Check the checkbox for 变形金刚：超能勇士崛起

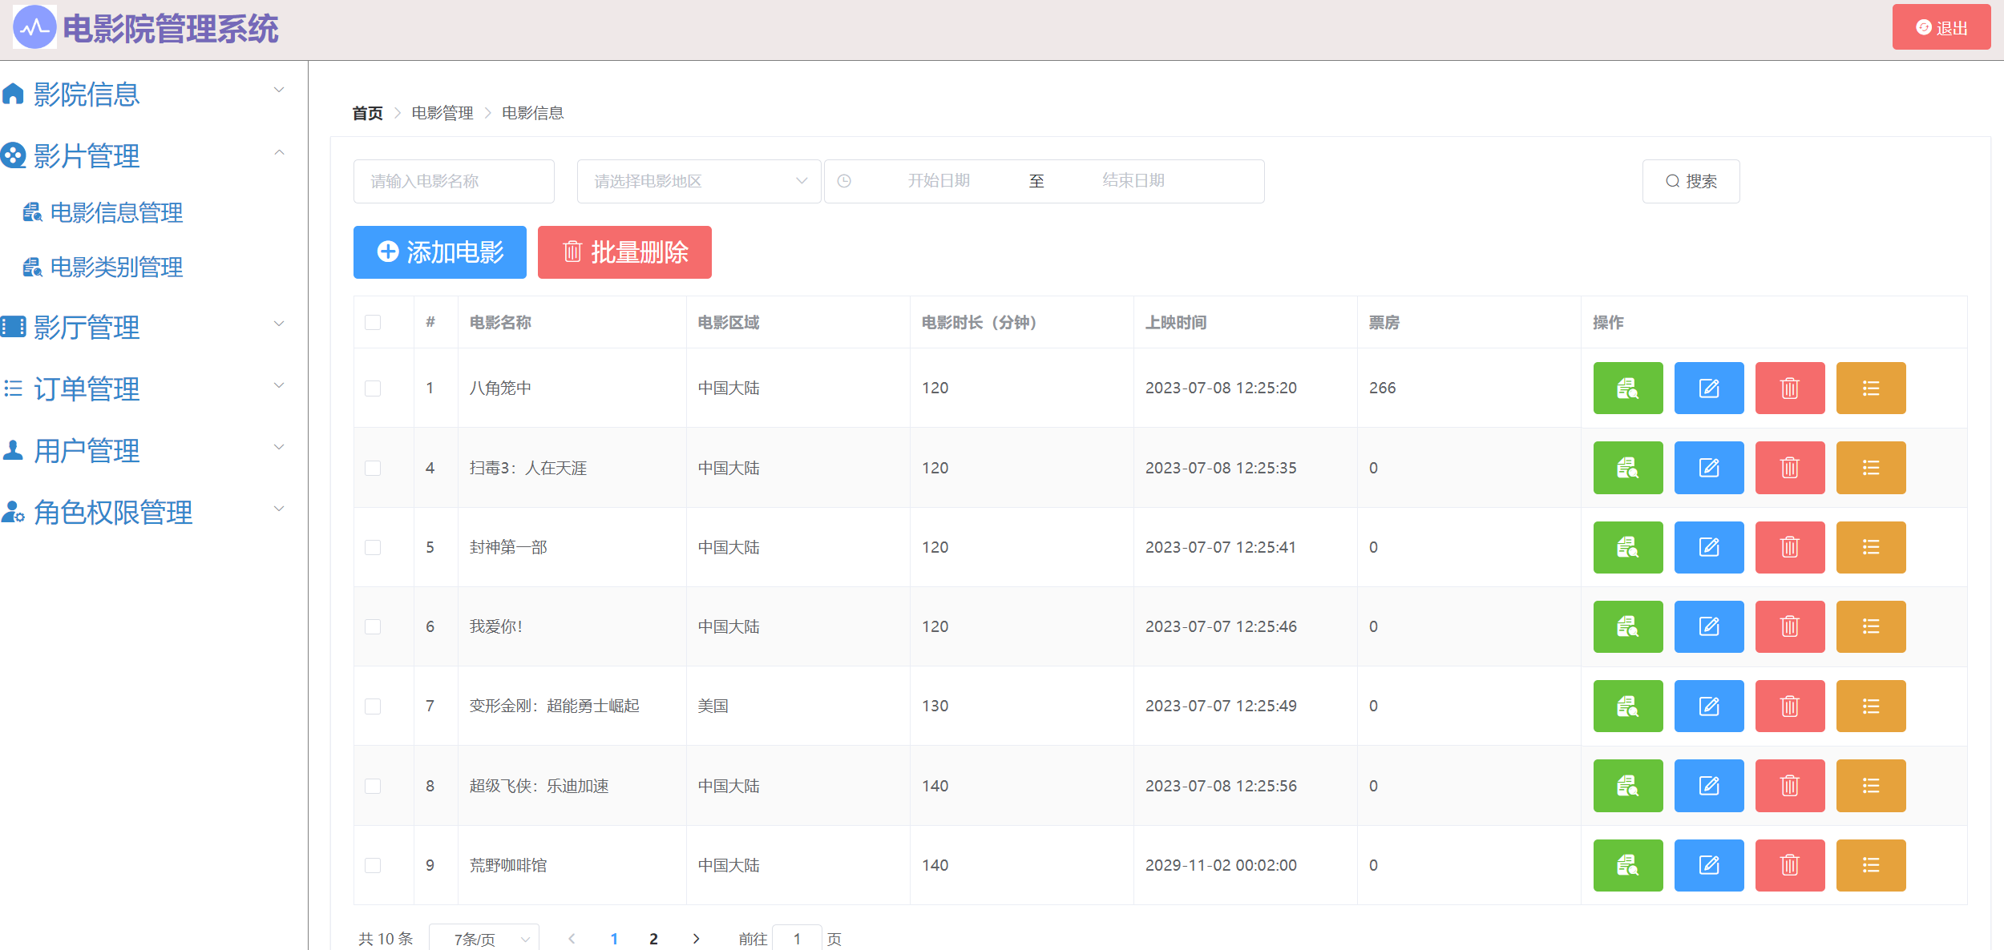[x=373, y=706]
